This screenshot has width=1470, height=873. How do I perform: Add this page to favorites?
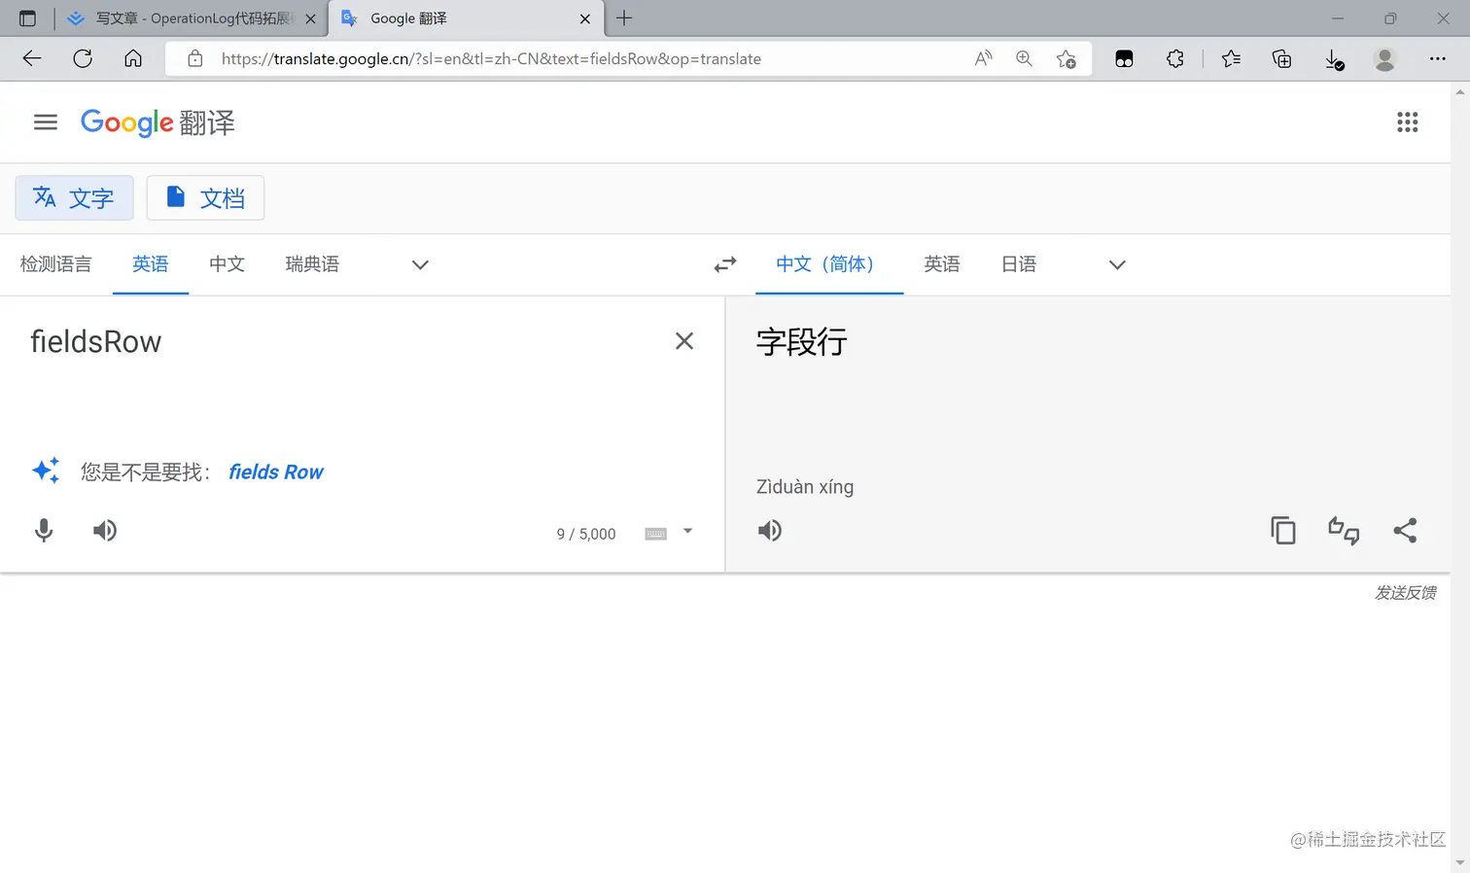point(1066,59)
